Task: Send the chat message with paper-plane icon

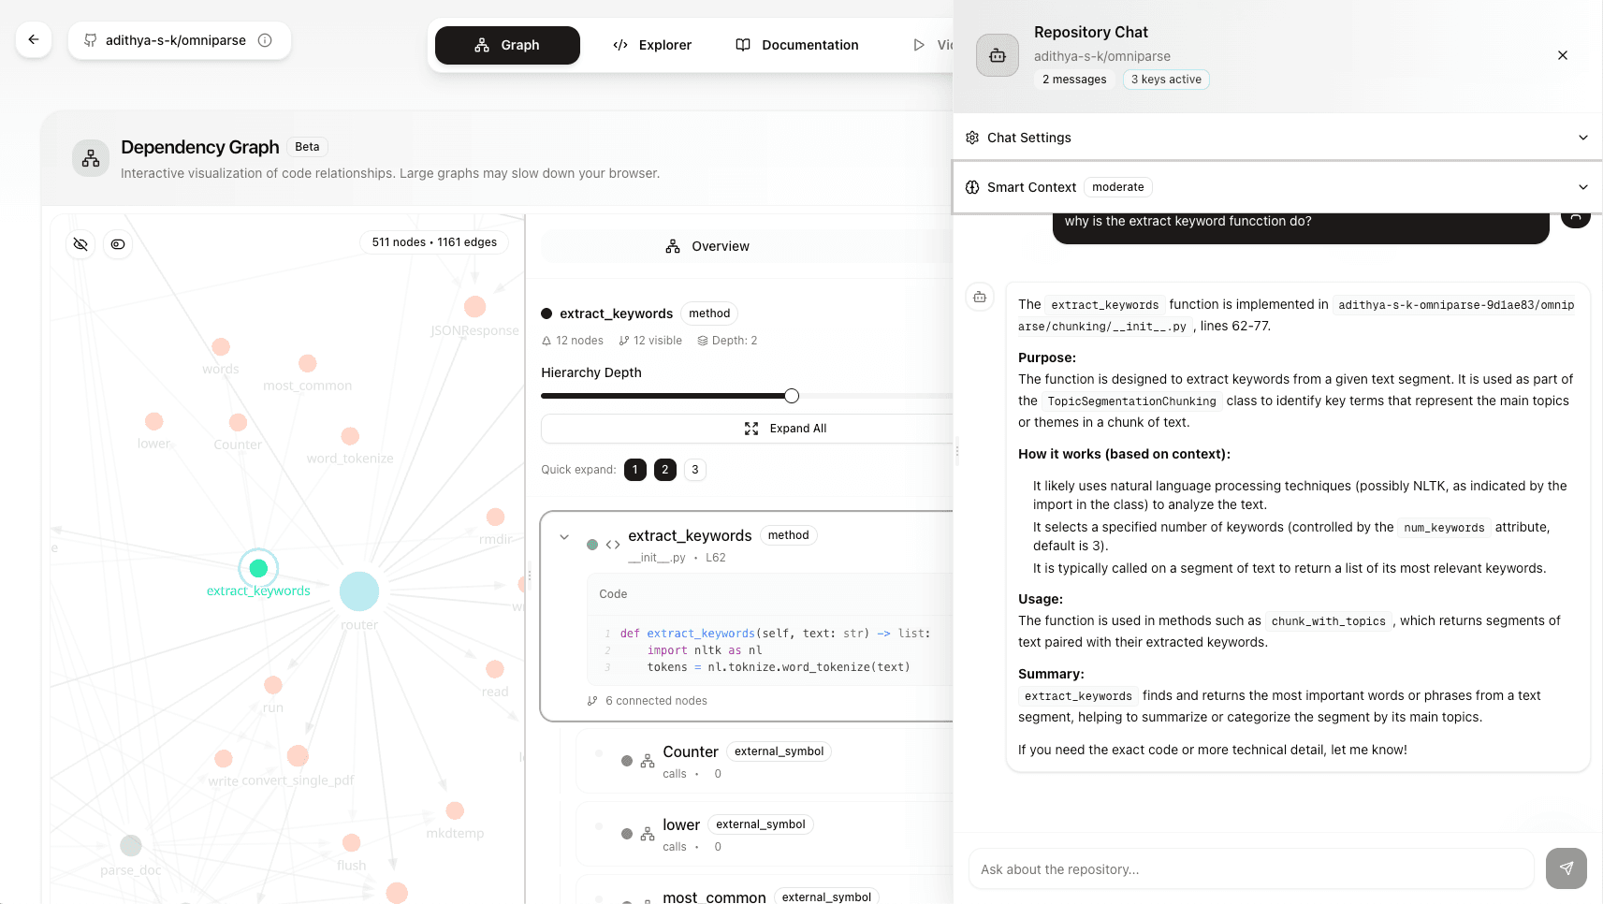Action: click(x=1566, y=868)
